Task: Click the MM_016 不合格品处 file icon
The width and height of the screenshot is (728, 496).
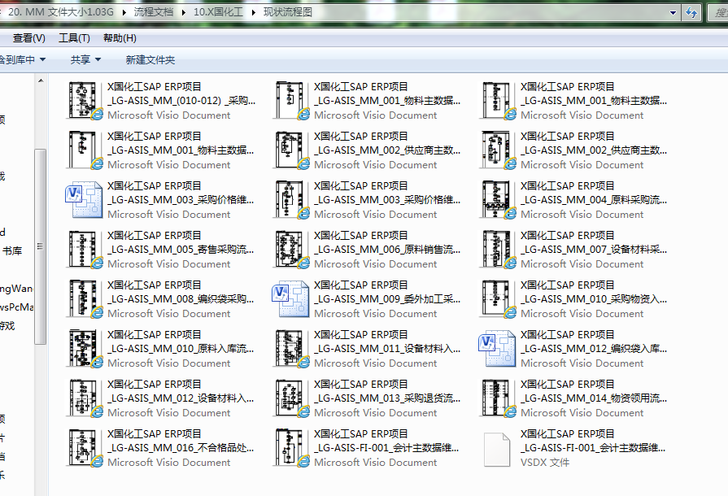Action: point(85,448)
